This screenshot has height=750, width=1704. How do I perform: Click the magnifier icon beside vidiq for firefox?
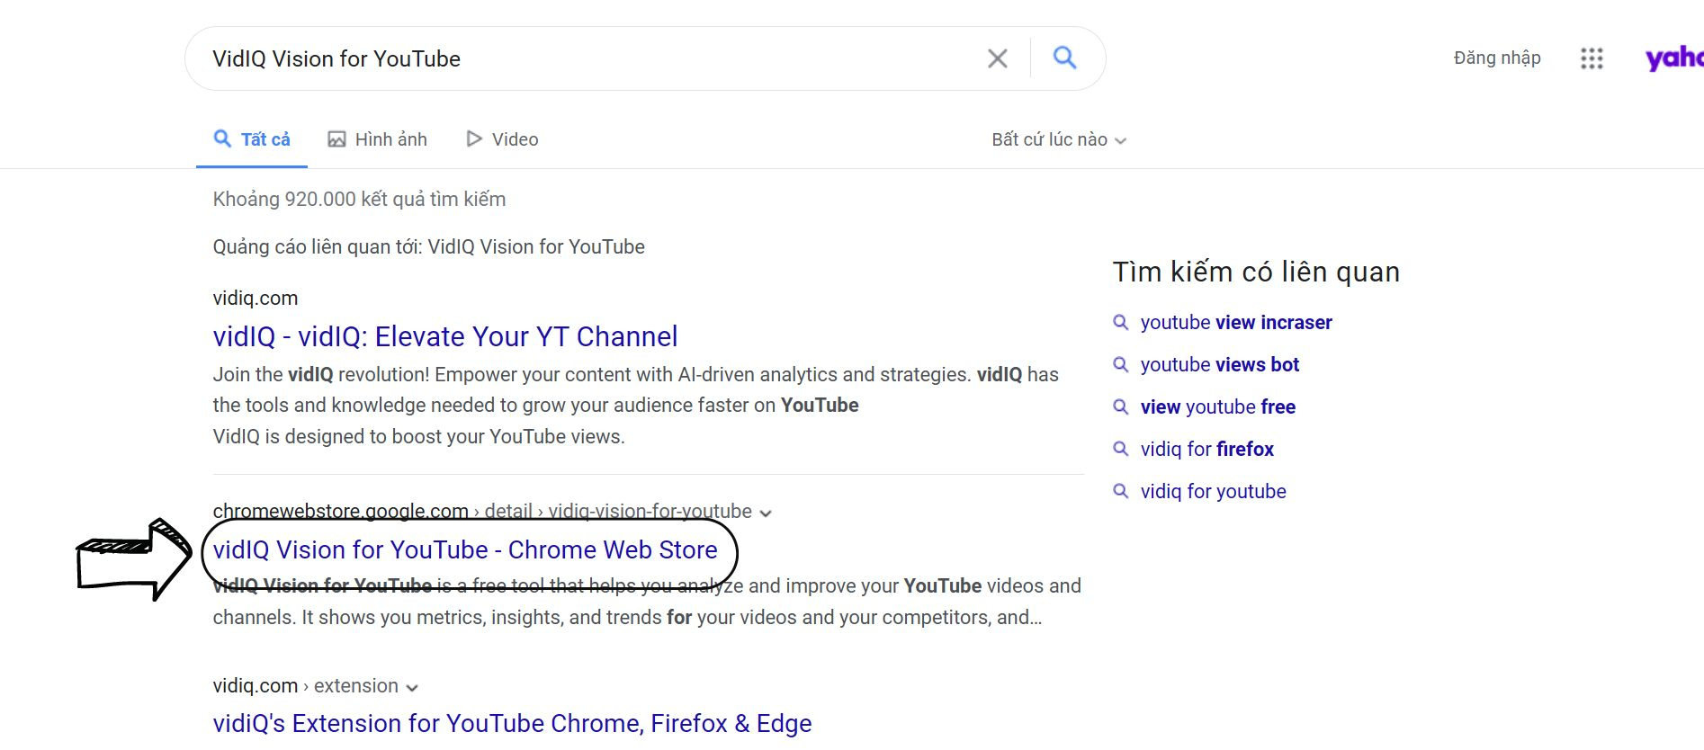click(x=1121, y=449)
